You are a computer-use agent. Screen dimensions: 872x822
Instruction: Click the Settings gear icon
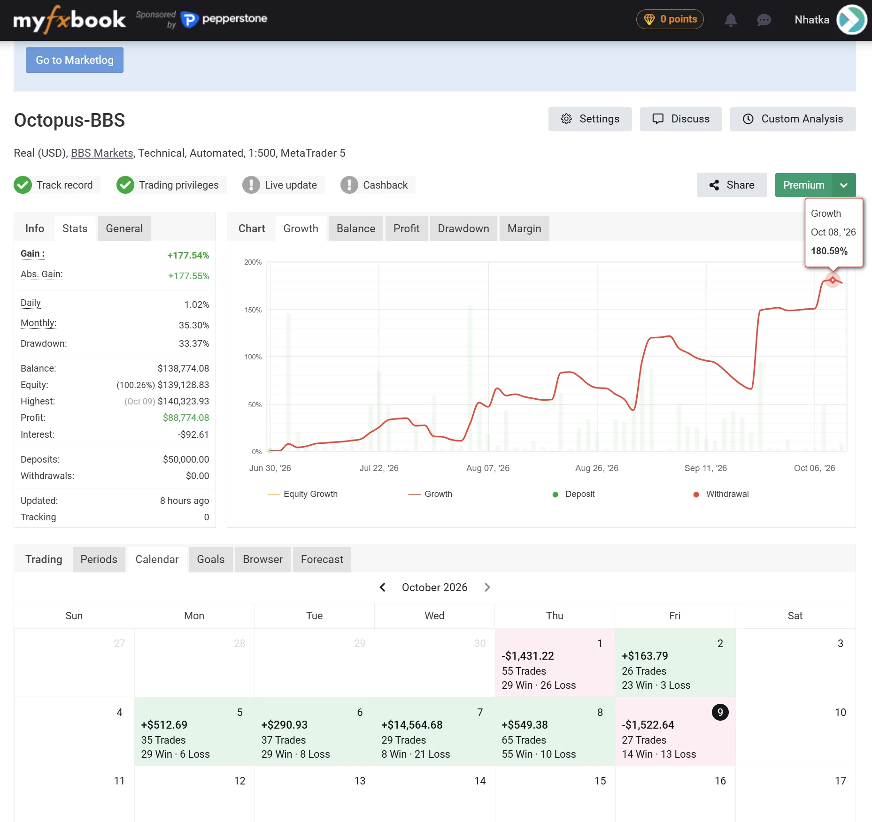[x=566, y=119]
